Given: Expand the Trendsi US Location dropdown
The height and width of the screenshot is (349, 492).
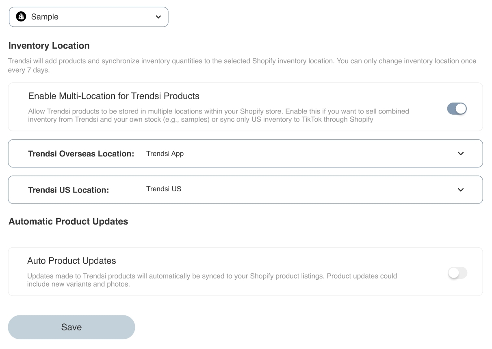Looking at the screenshot, I should [x=245, y=190].
